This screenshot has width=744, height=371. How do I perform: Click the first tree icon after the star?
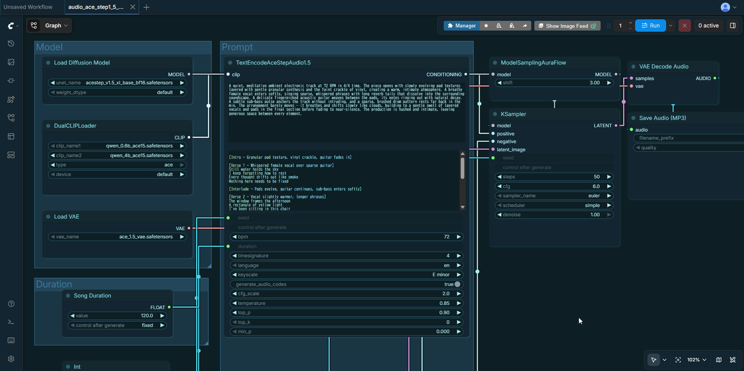click(x=499, y=26)
